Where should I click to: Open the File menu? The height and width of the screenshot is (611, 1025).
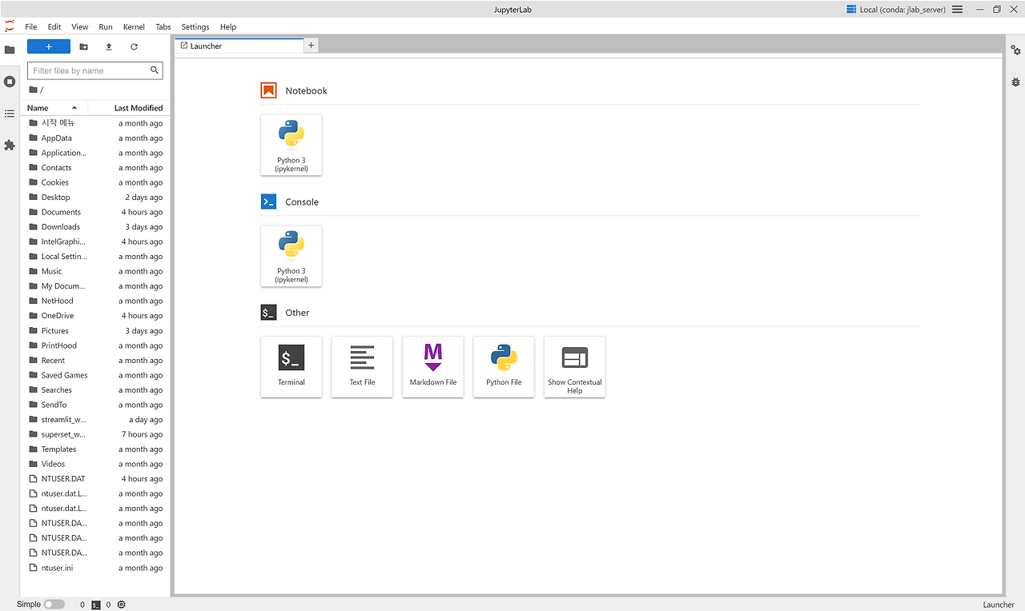31,26
